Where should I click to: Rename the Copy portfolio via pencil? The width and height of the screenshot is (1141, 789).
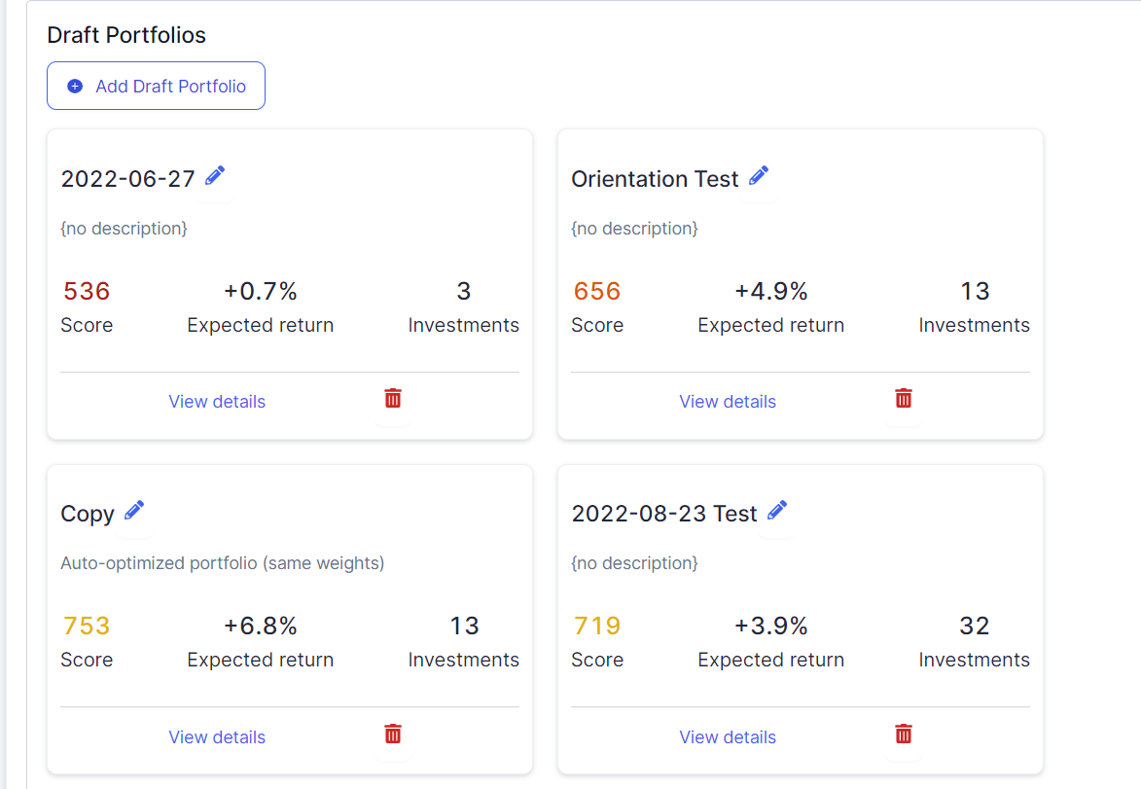click(x=134, y=510)
